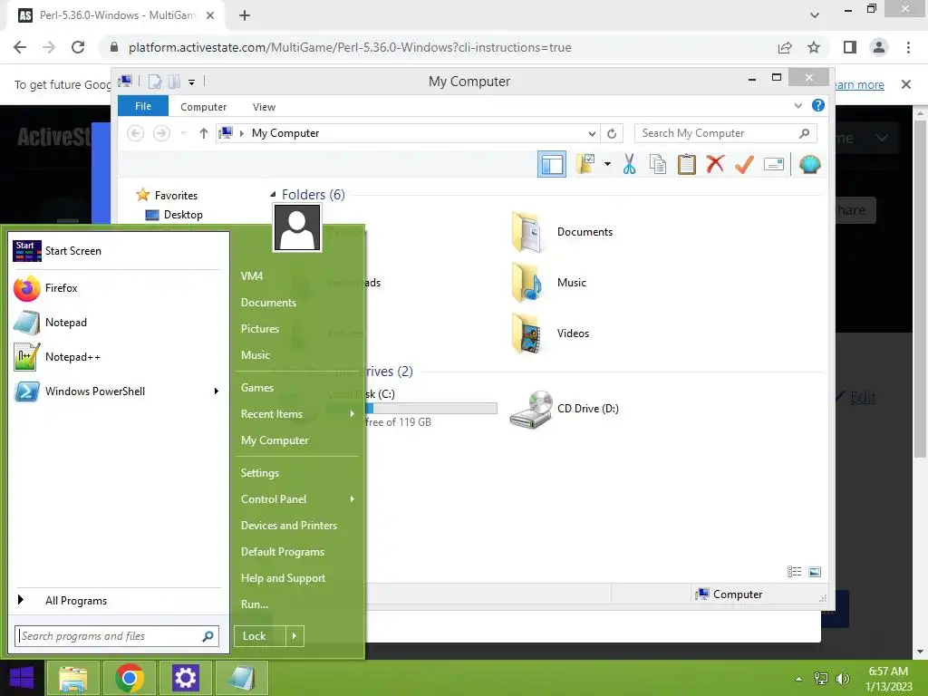
Task: Click the Windows Start button on taskbar
Action: pyautogui.click(x=22, y=678)
